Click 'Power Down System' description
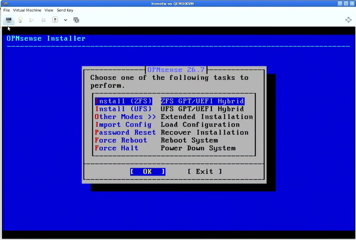The image size is (356, 240). click(198, 148)
